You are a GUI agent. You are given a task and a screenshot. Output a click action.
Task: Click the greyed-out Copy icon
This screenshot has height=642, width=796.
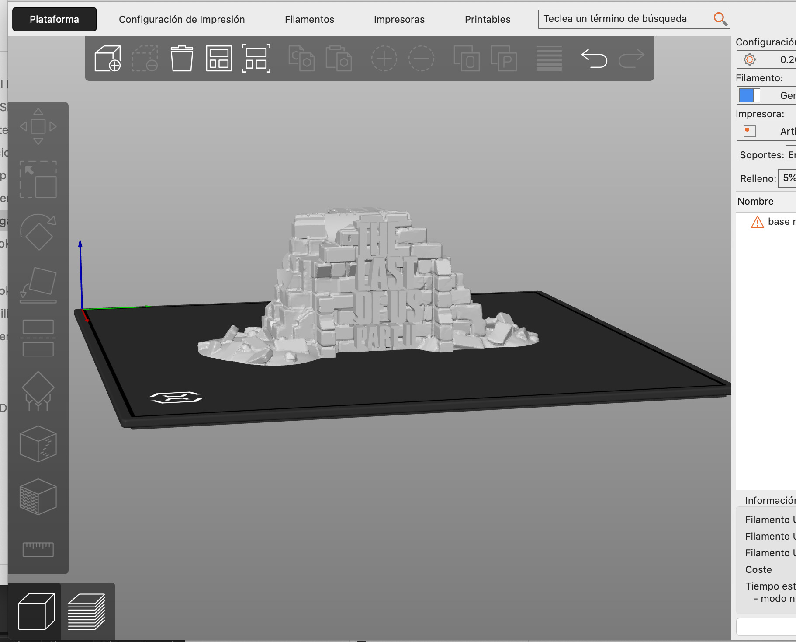click(301, 58)
